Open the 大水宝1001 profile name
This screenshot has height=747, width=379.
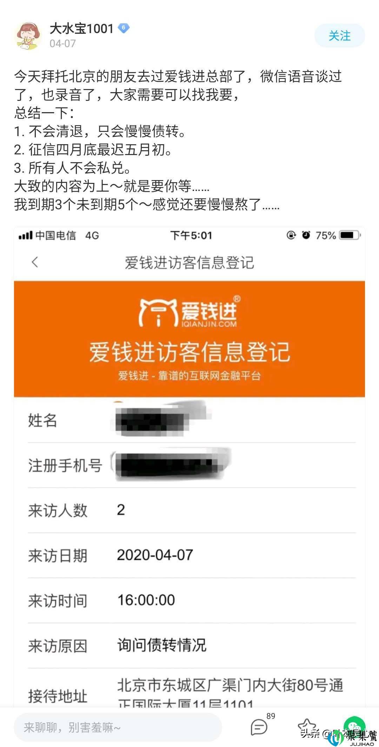click(81, 28)
